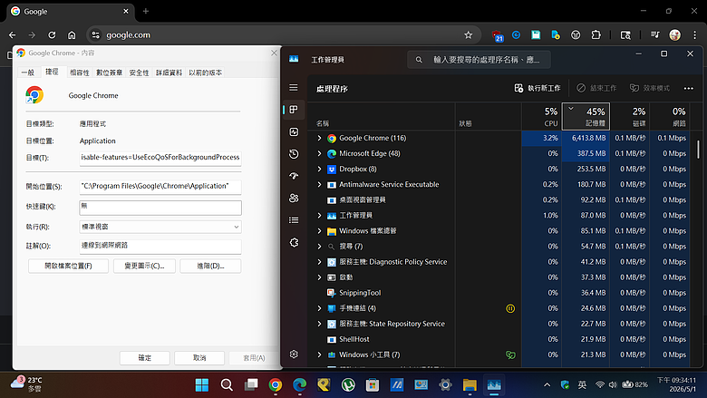The height and width of the screenshot is (398, 707).
Task: Open App history icon in Task Manager sidebar
Action: (x=294, y=154)
